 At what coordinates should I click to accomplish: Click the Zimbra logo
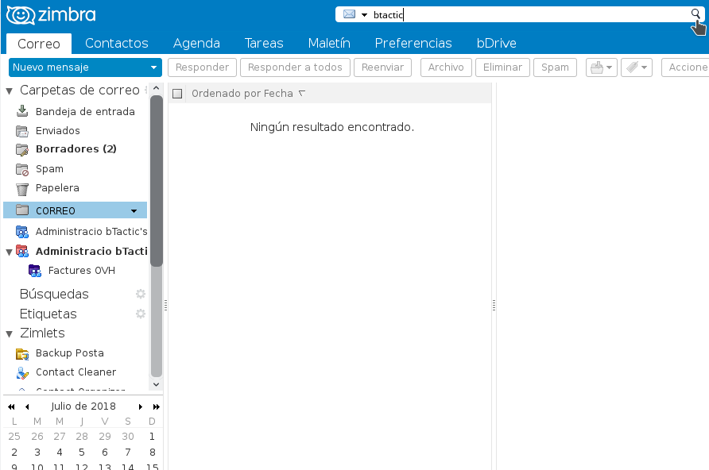[x=51, y=15]
